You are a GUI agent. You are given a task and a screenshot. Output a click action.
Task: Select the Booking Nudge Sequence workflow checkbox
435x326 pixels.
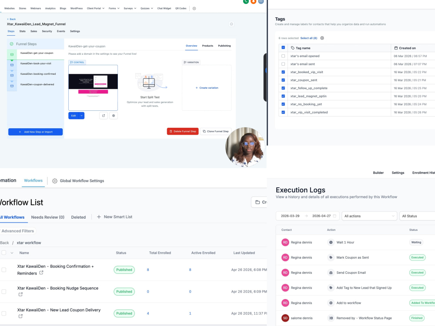click(4, 292)
